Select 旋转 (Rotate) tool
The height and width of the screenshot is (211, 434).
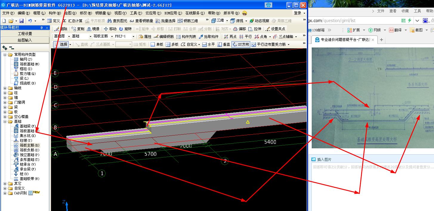click(125, 29)
